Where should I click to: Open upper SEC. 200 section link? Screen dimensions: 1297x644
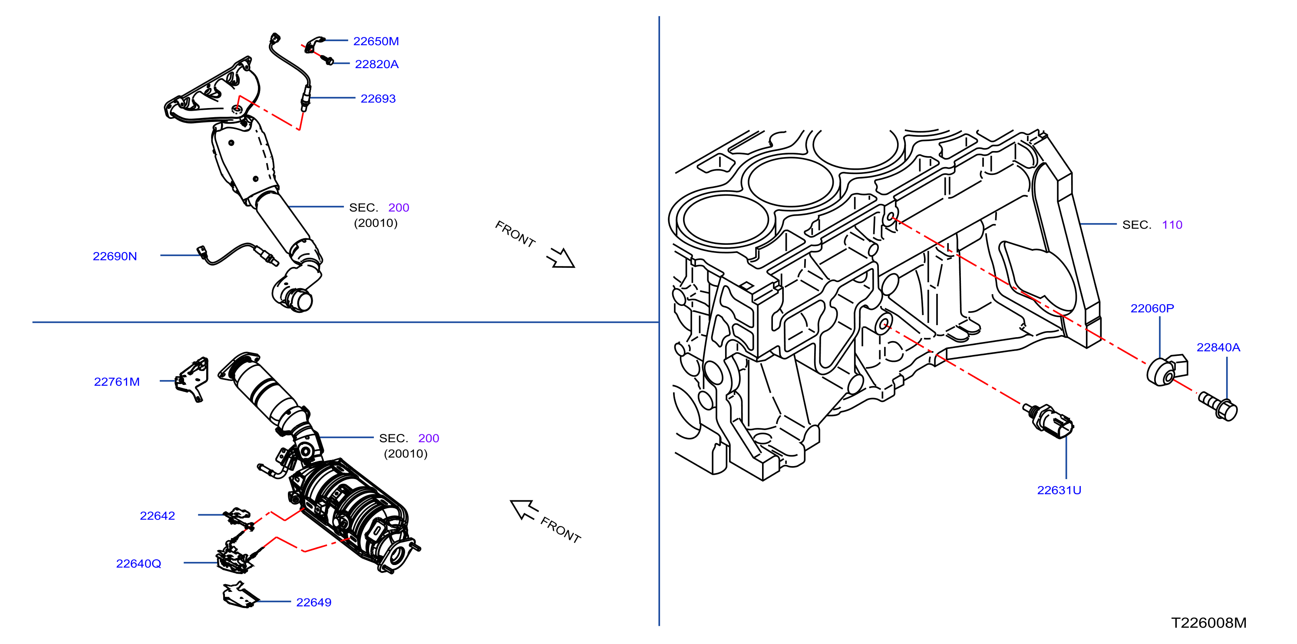(x=398, y=207)
